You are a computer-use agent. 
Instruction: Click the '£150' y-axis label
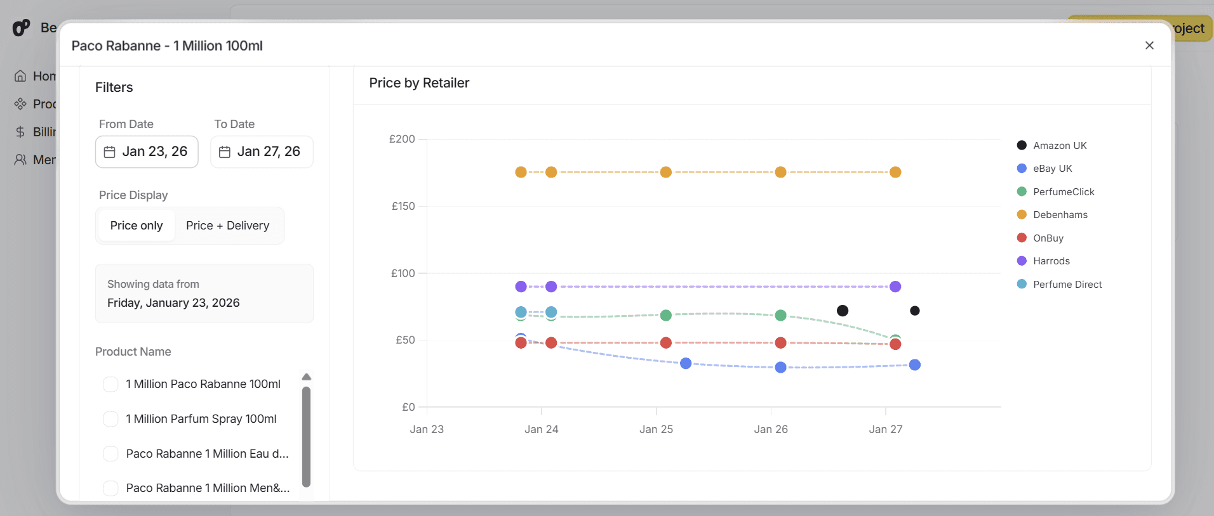point(403,206)
